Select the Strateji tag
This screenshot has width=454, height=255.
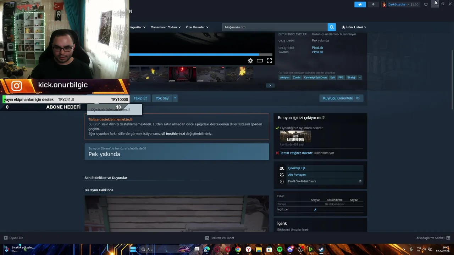(x=351, y=78)
